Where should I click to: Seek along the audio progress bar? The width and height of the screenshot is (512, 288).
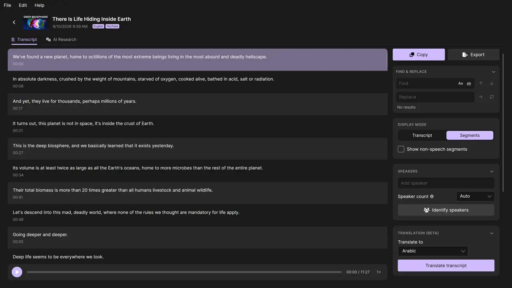point(184,272)
